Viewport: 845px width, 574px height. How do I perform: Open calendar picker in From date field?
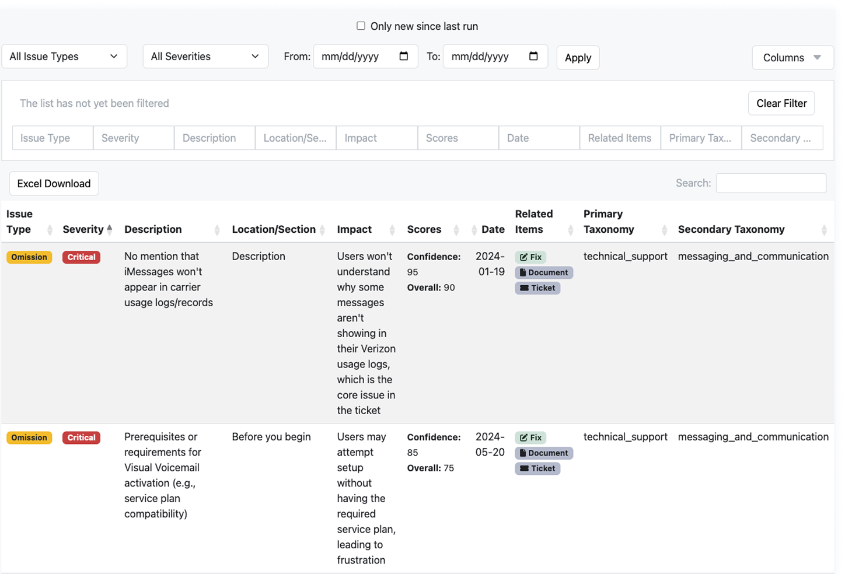click(x=403, y=57)
